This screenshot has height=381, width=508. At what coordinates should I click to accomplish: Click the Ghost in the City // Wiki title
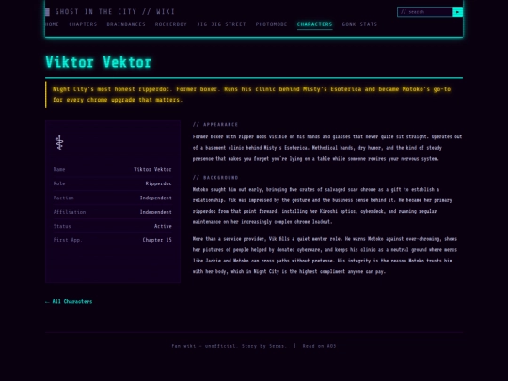tap(115, 12)
